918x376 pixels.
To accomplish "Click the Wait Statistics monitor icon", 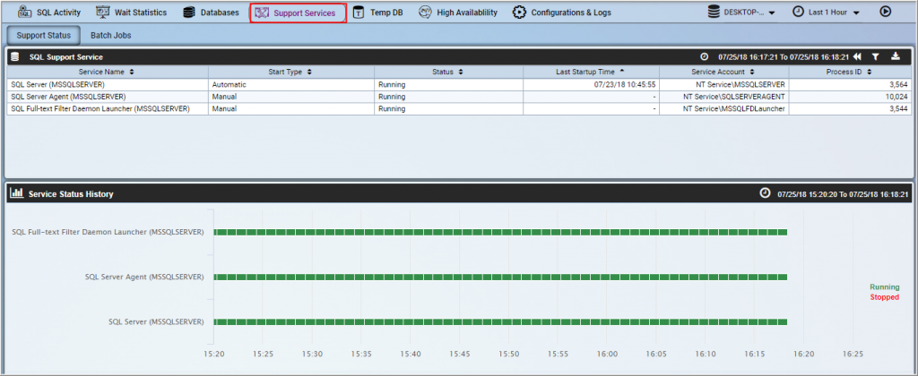I will pyautogui.click(x=102, y=12).
